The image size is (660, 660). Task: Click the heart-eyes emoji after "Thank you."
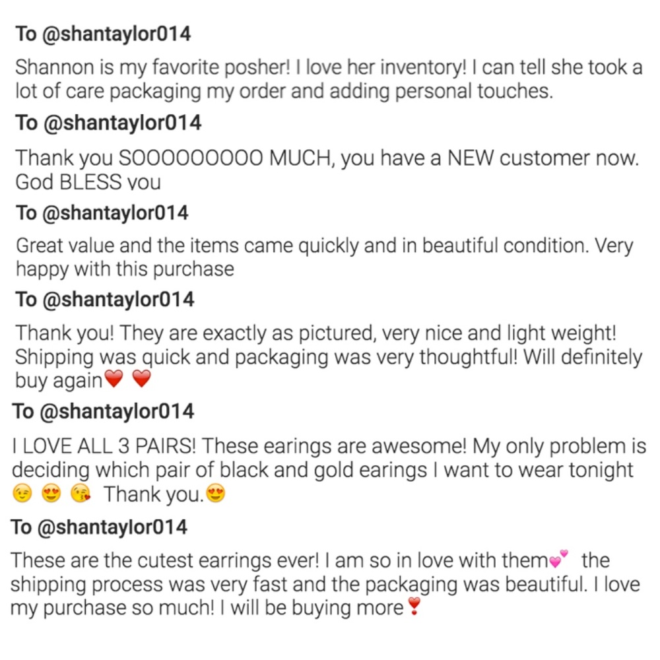point(215,493)
